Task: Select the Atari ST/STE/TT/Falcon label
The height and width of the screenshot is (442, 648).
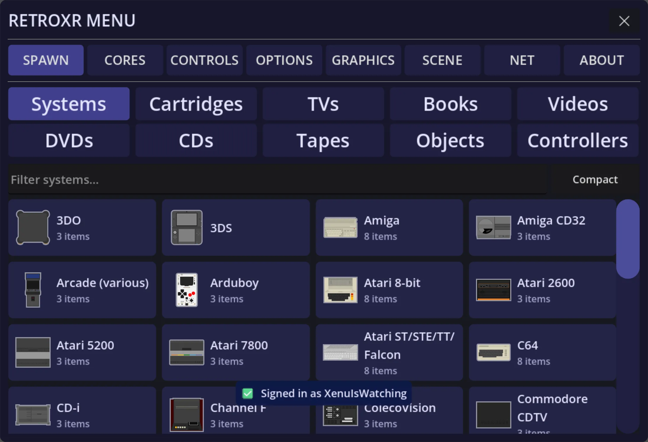Action: 409,345
